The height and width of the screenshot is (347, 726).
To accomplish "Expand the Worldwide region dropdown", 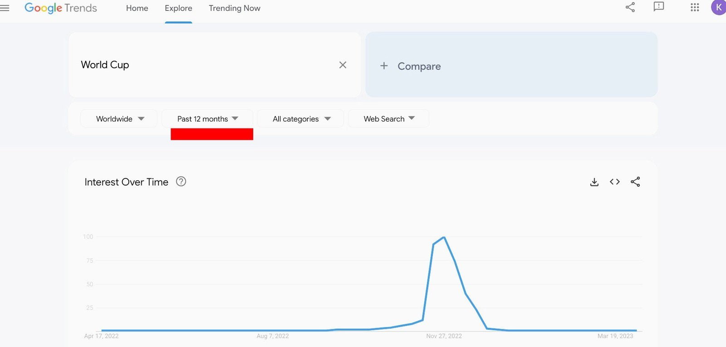I will (119, 119).
